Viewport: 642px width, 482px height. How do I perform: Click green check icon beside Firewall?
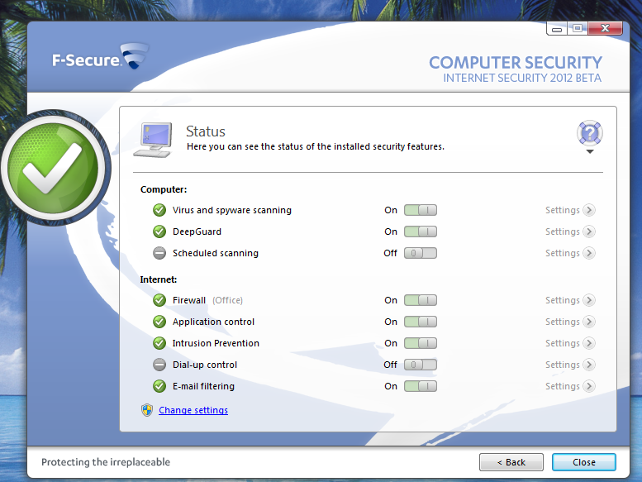(159, 300)
